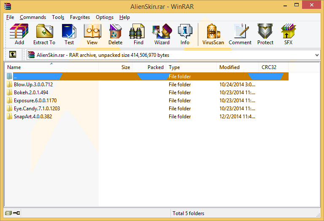Click the Add toolbar icon
The image size is (324, 221).
pyautogui.click(x=19, y=34)
